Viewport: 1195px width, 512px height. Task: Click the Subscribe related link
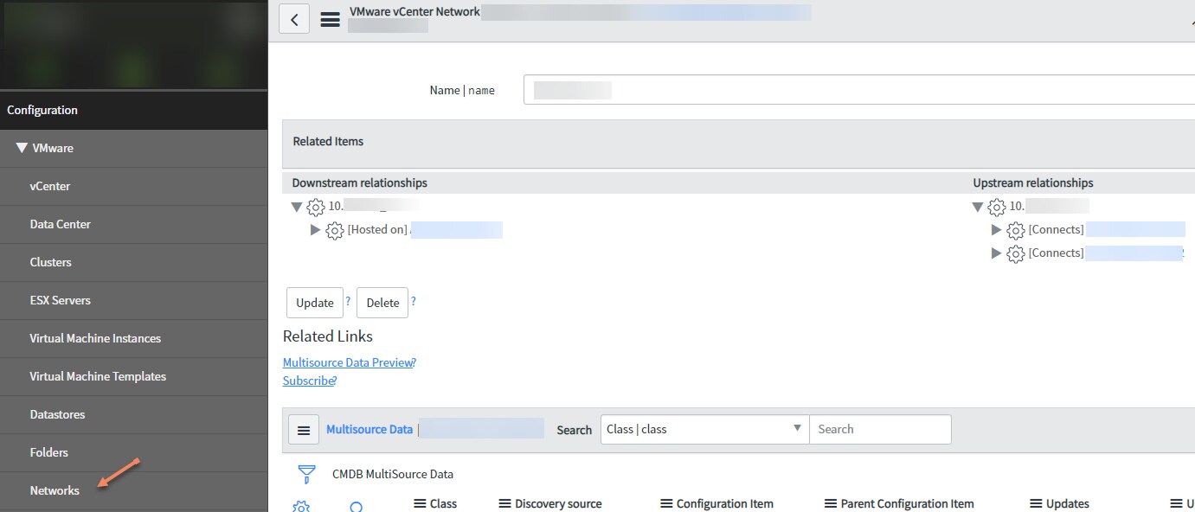point(308,381)
